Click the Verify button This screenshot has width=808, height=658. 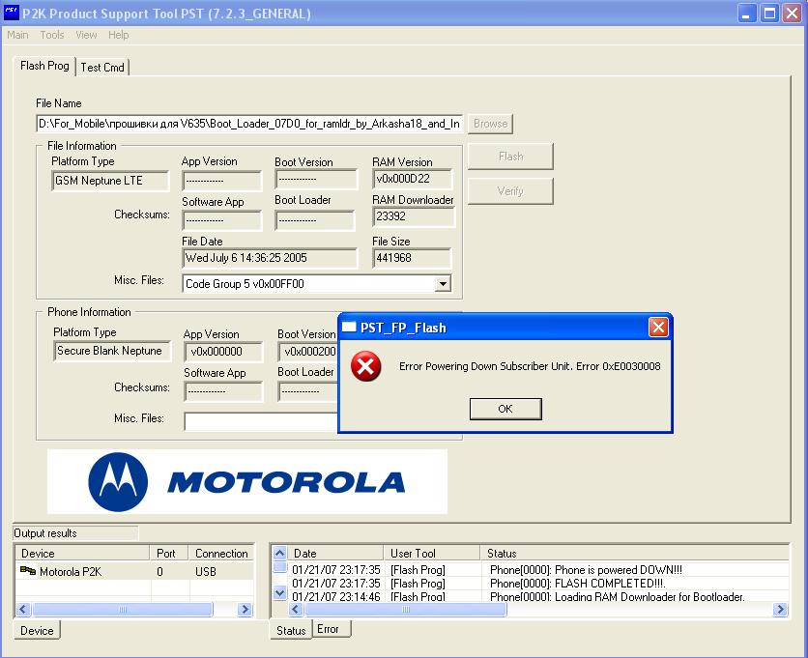(510, 191)
